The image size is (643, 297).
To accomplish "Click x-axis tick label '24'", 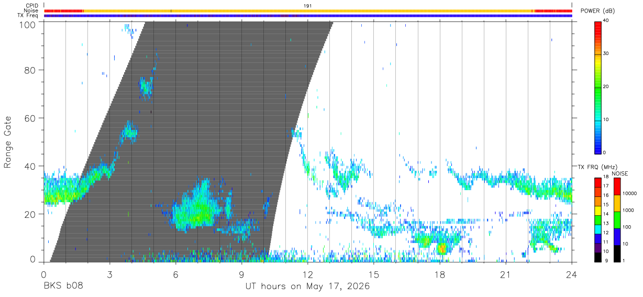I will (572, 274).
